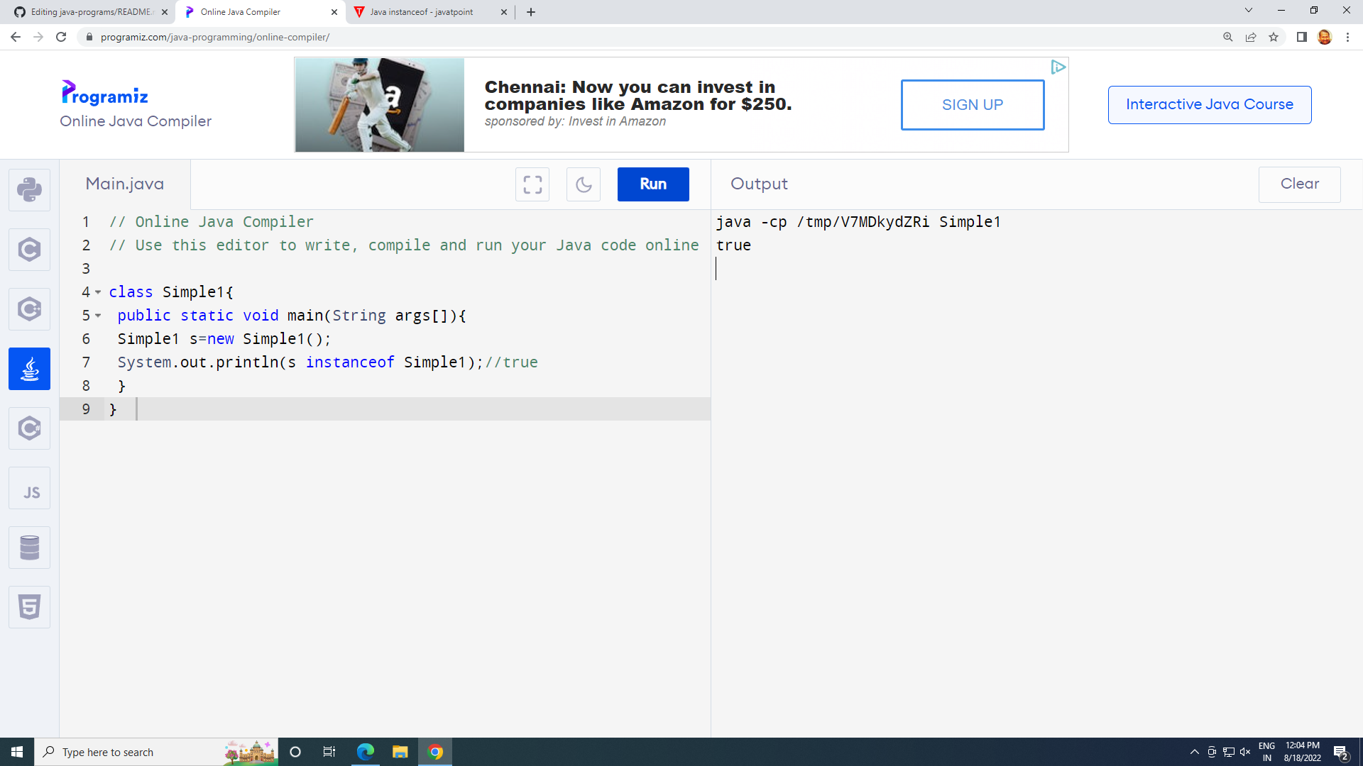Open the browser tab search chevron
This screenshot has height=766, width=1363.
[x=1248, y=11]
